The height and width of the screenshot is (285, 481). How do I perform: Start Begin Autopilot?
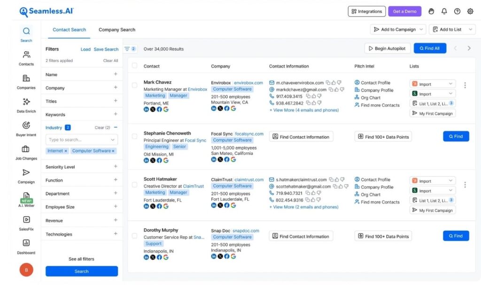pyautogui.click(x=387, y=48)
